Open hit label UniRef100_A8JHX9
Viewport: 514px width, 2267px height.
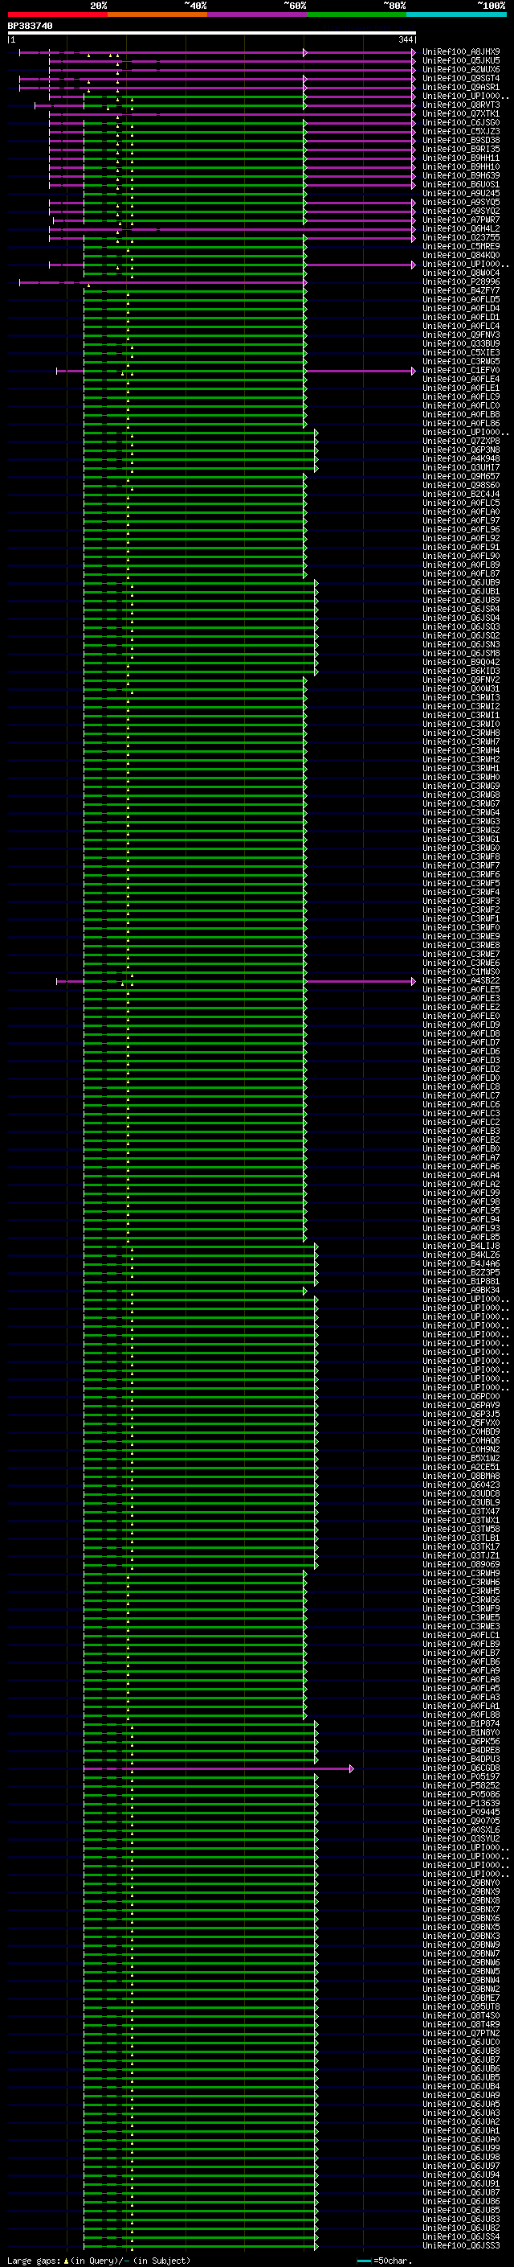(x=461, y=53)
